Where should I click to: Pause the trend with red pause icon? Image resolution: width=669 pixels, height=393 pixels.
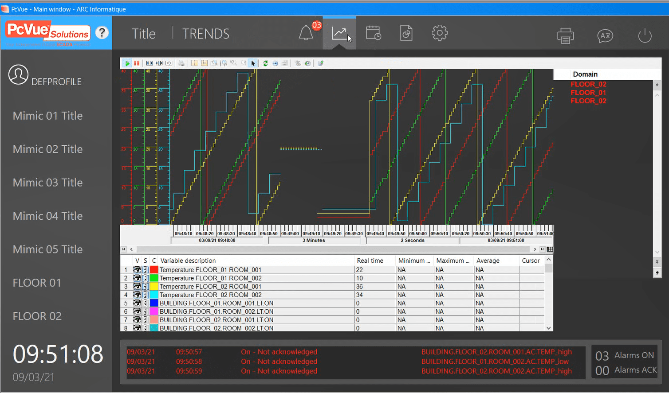pyautogui.click(x=137, y=63)
